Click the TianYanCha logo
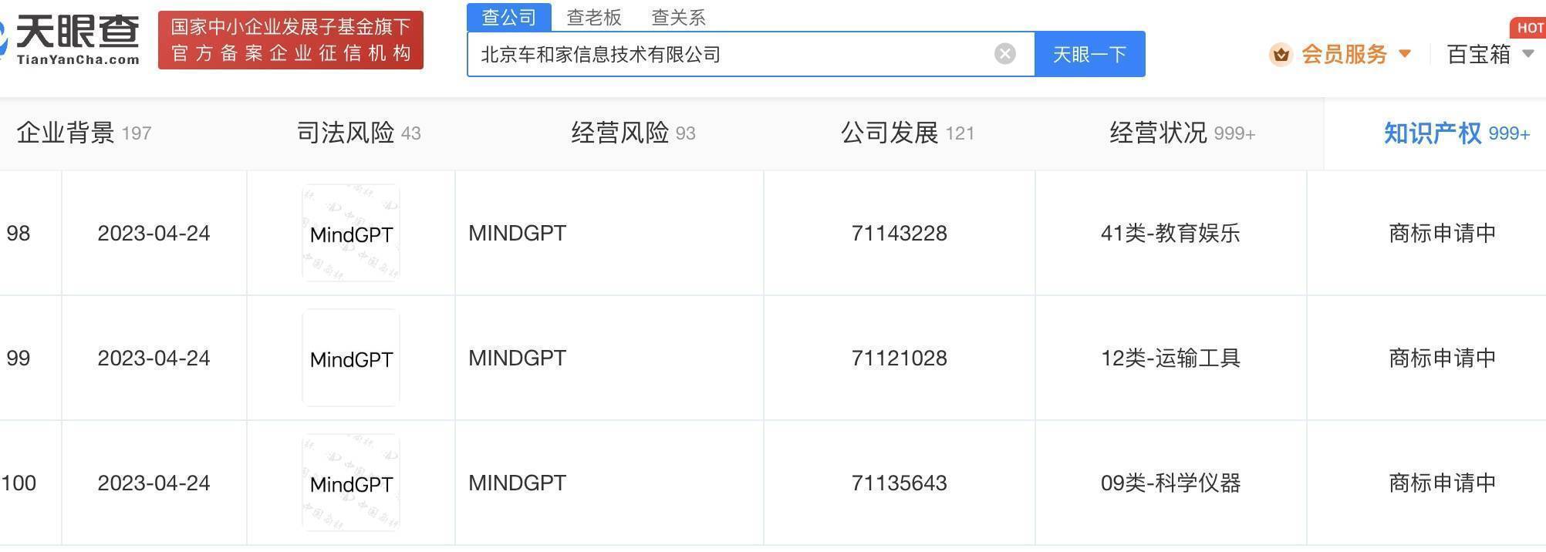This screenshot has width=1546, height=552. point(69,40)
